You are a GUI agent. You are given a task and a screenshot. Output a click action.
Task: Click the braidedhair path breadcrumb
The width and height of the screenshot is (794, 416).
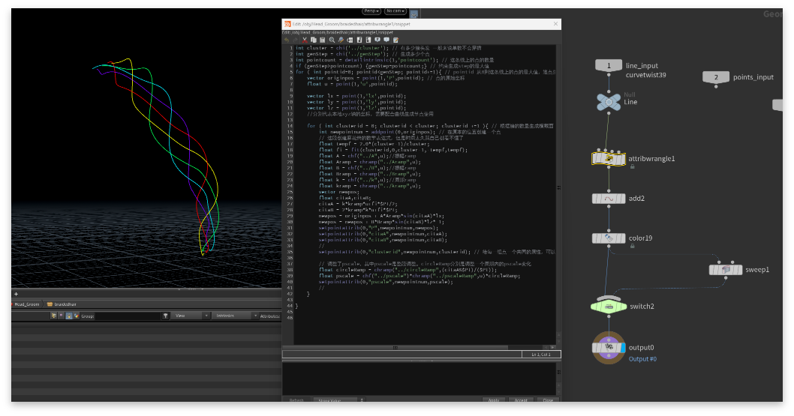click(62, 304)
